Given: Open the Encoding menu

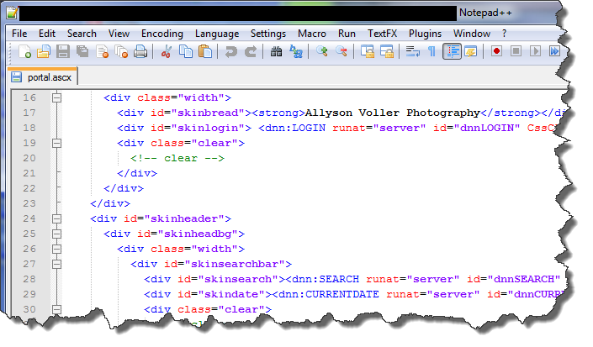Looking at the screenshot, I should [161, 33].
